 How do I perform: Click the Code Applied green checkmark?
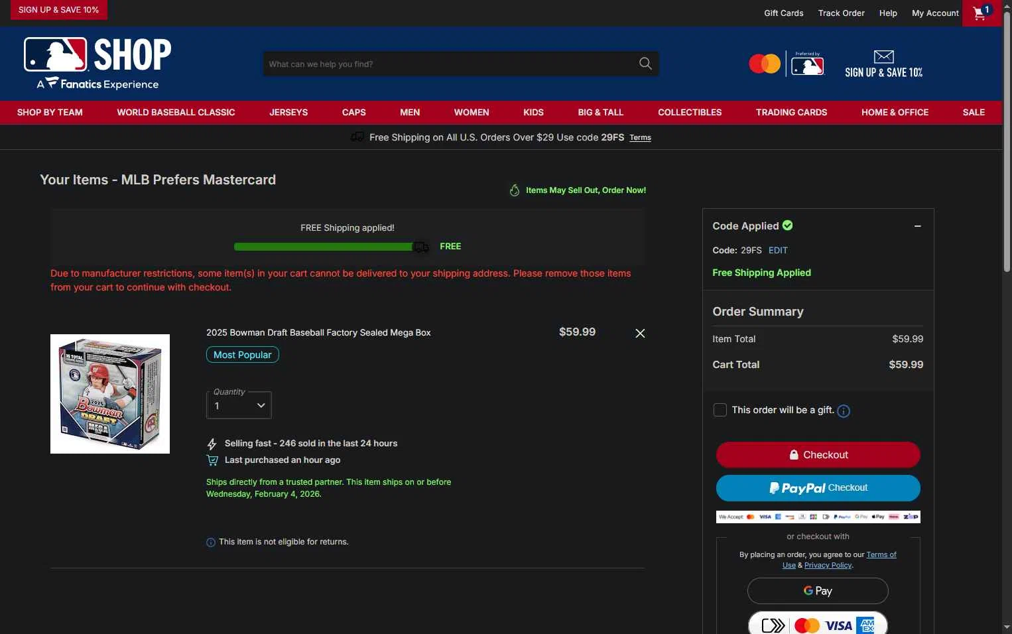pyautogui.click(x=787, y=225)
